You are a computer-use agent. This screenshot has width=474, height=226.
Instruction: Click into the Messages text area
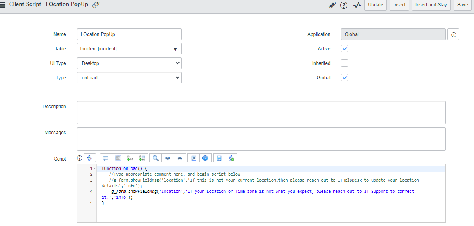pos(261,139)
